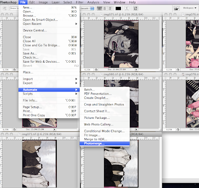Screen dimensions: 199x188
Task: Click the zoom percentage field in the img075.tif window
Action: (x=88, y=70)
